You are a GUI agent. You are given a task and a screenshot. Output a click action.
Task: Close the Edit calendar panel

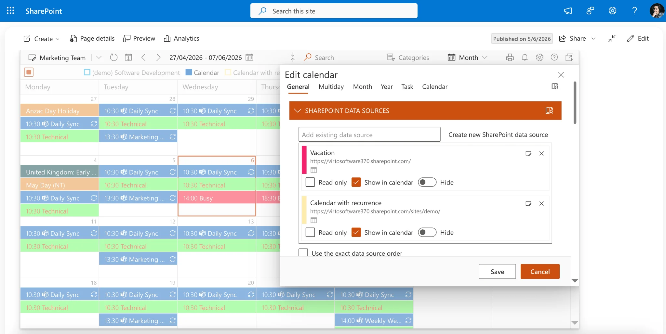pyautogui.click(x=561, y=75)
